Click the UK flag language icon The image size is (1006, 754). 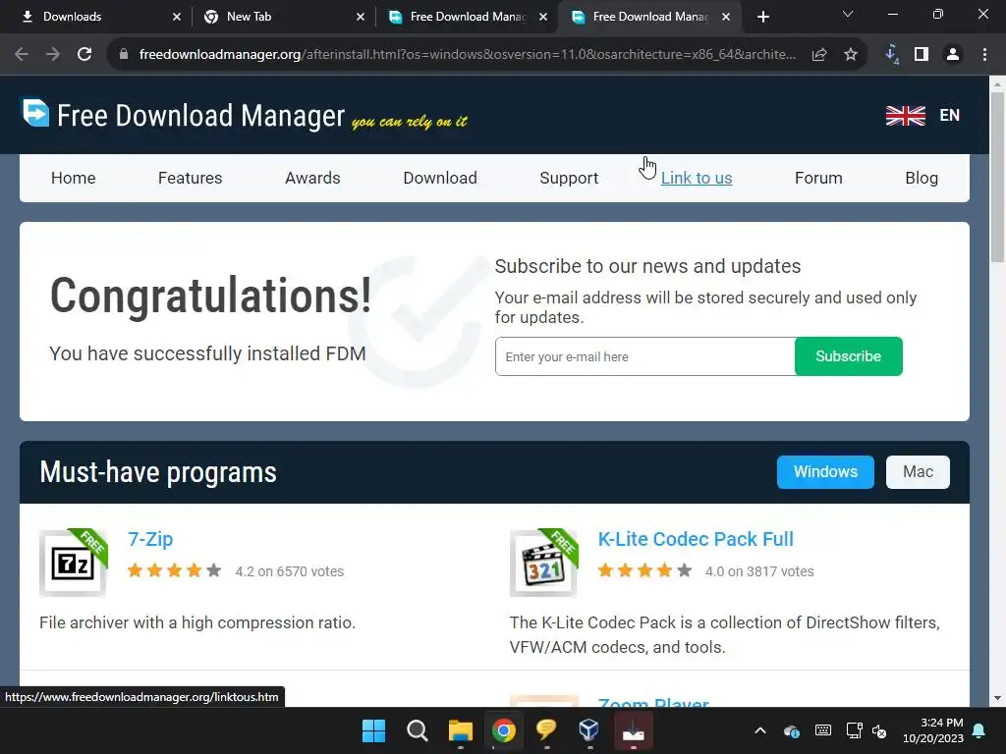pos(905,116)
